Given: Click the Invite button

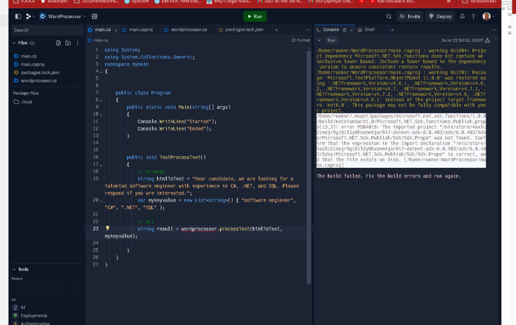Looking at the screenshot, I should [410, 17].
